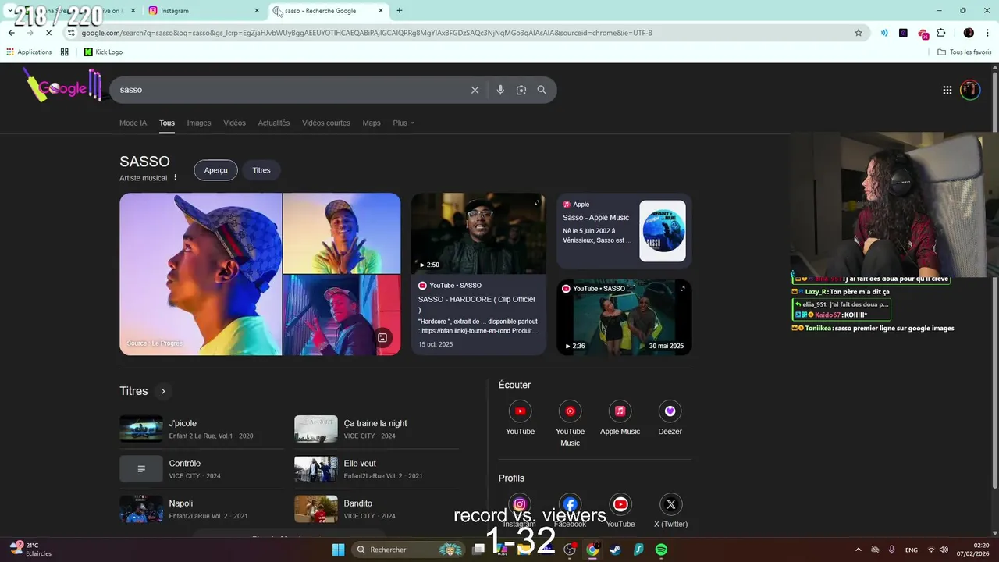Open the song Napoli

(x=201, y=509)
